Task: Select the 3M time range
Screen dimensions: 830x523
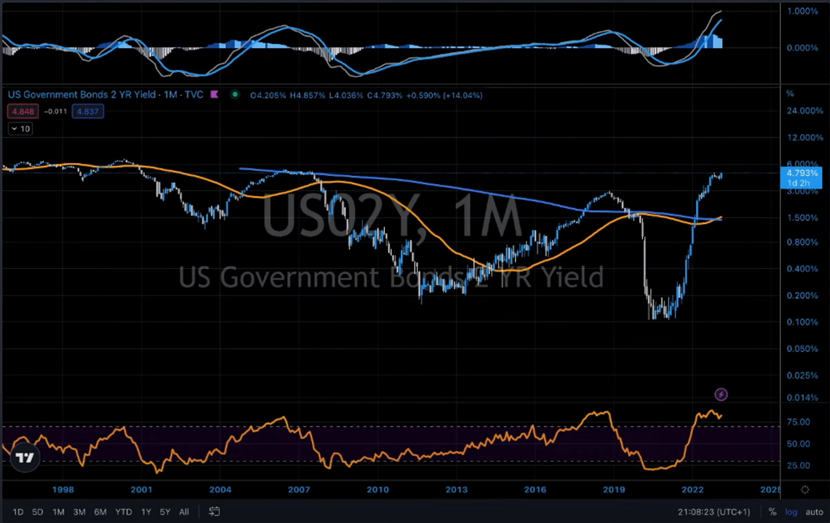Action: pos(79,511)
